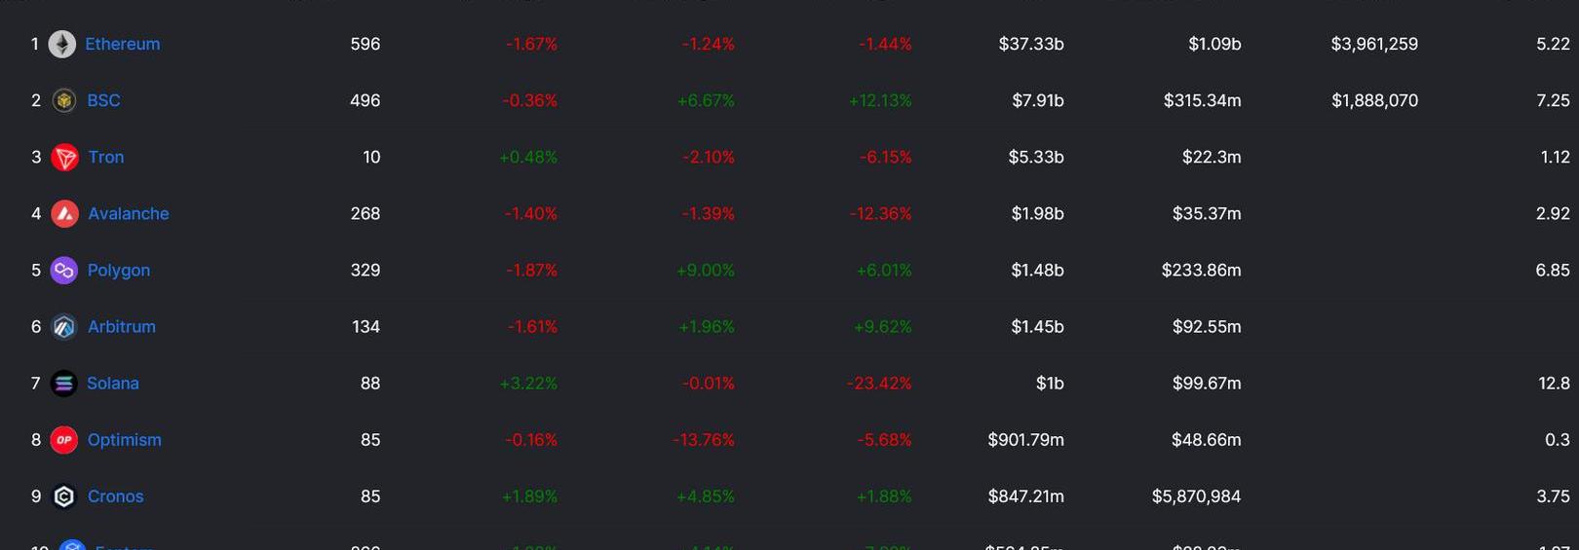Image resolution: width=1579 pixels, height=550 pixels.
Task: Open the Optimism chain link
Action: 125,439
